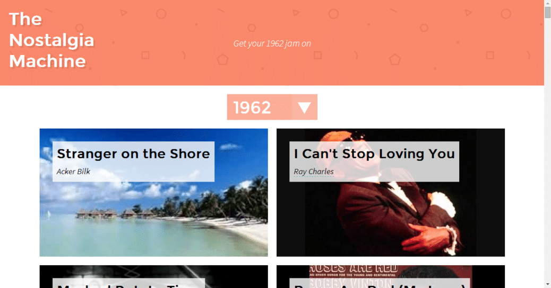Image resolution: width=551 pixels, height=288 pixels.
Task: Click the scrollbar up arrow
Action: point(547,3)
